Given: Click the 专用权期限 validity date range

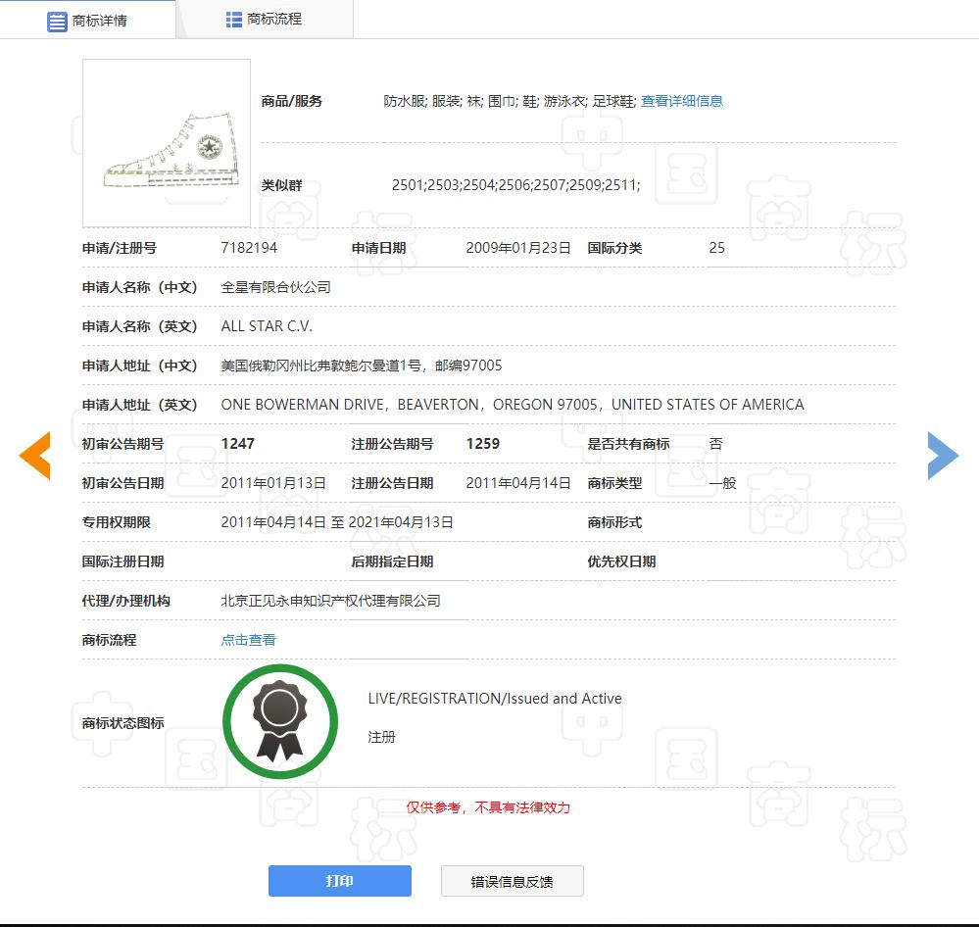Looking at the screenshot, I should (x=336, y=522).
